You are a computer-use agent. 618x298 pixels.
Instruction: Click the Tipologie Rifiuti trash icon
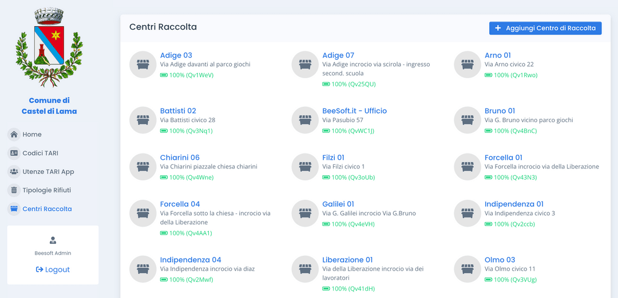[14, 190]
